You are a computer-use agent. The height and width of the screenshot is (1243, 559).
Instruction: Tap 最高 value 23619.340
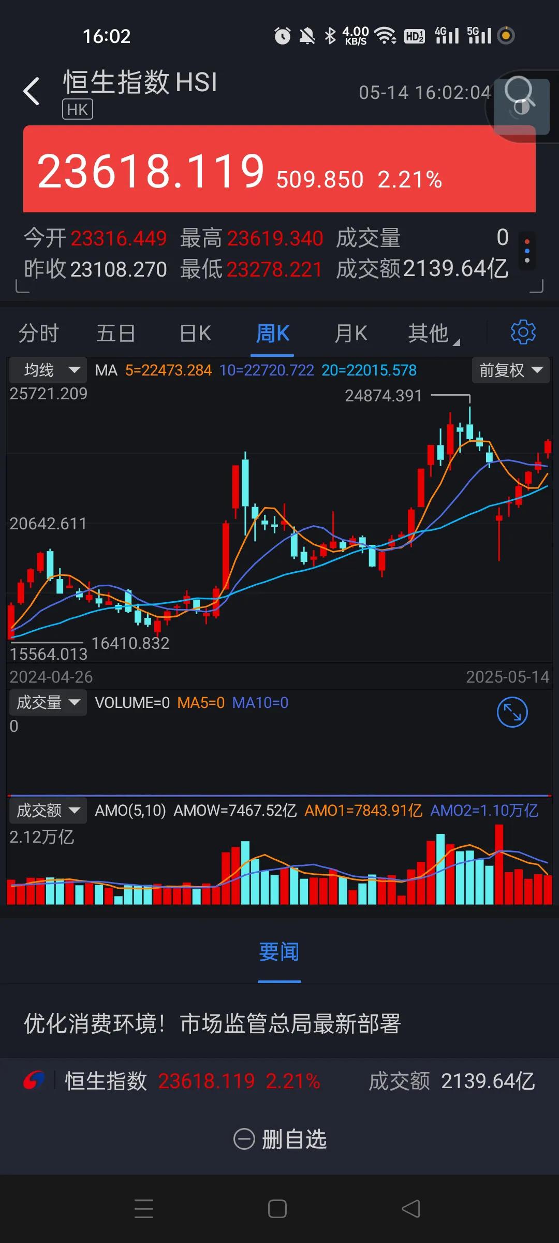point(275,238)
